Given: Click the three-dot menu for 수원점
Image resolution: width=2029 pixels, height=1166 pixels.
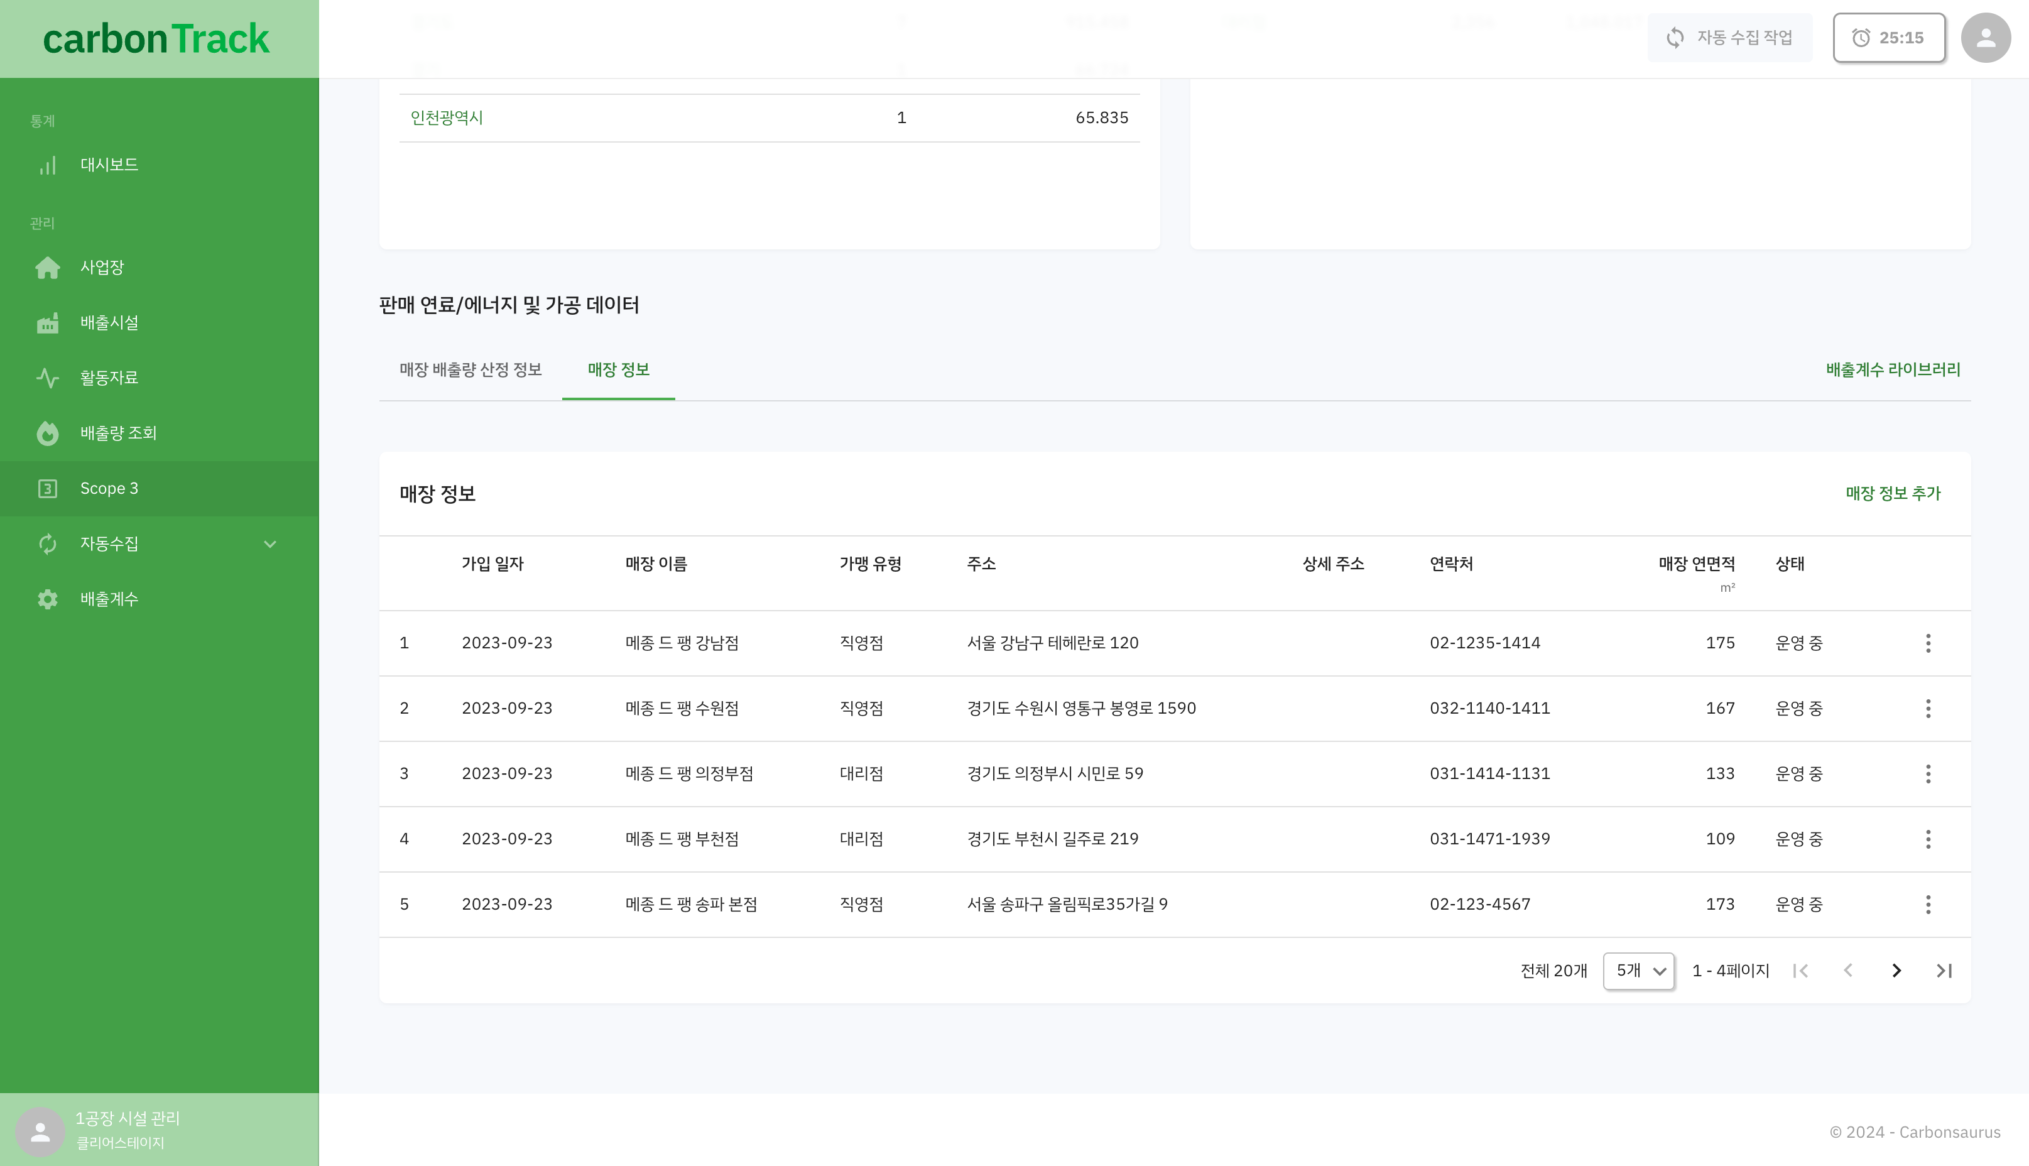Looking at the screenshot, I should tap(1928, 707).
